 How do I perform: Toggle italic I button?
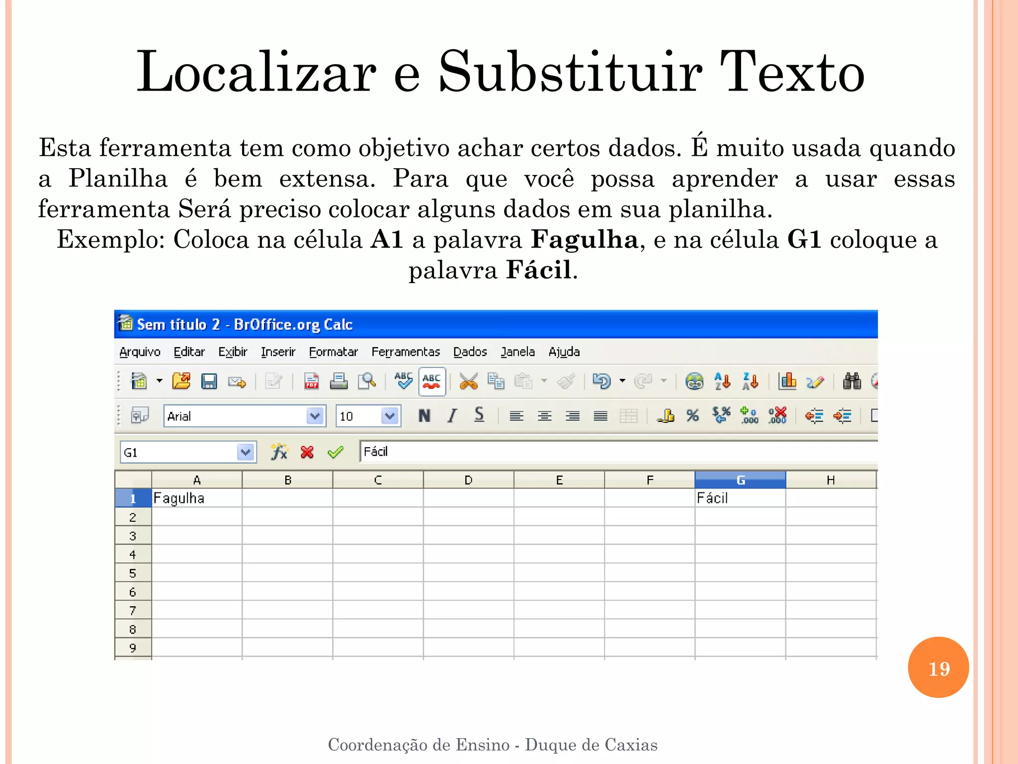[x=452, y=415]
